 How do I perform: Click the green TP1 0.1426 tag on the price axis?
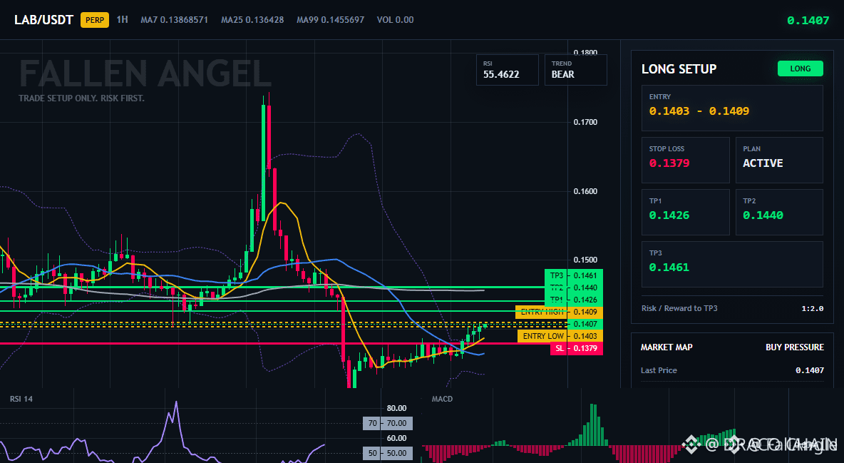(574, 300)
